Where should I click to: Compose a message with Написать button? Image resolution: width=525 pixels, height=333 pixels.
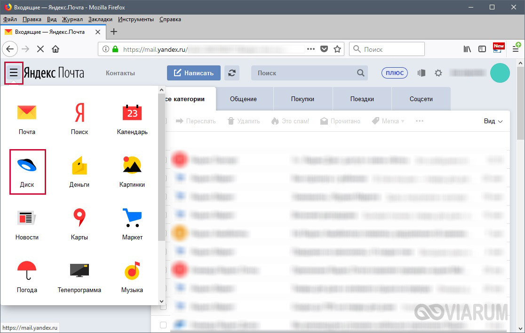click(x=194, y=73)
